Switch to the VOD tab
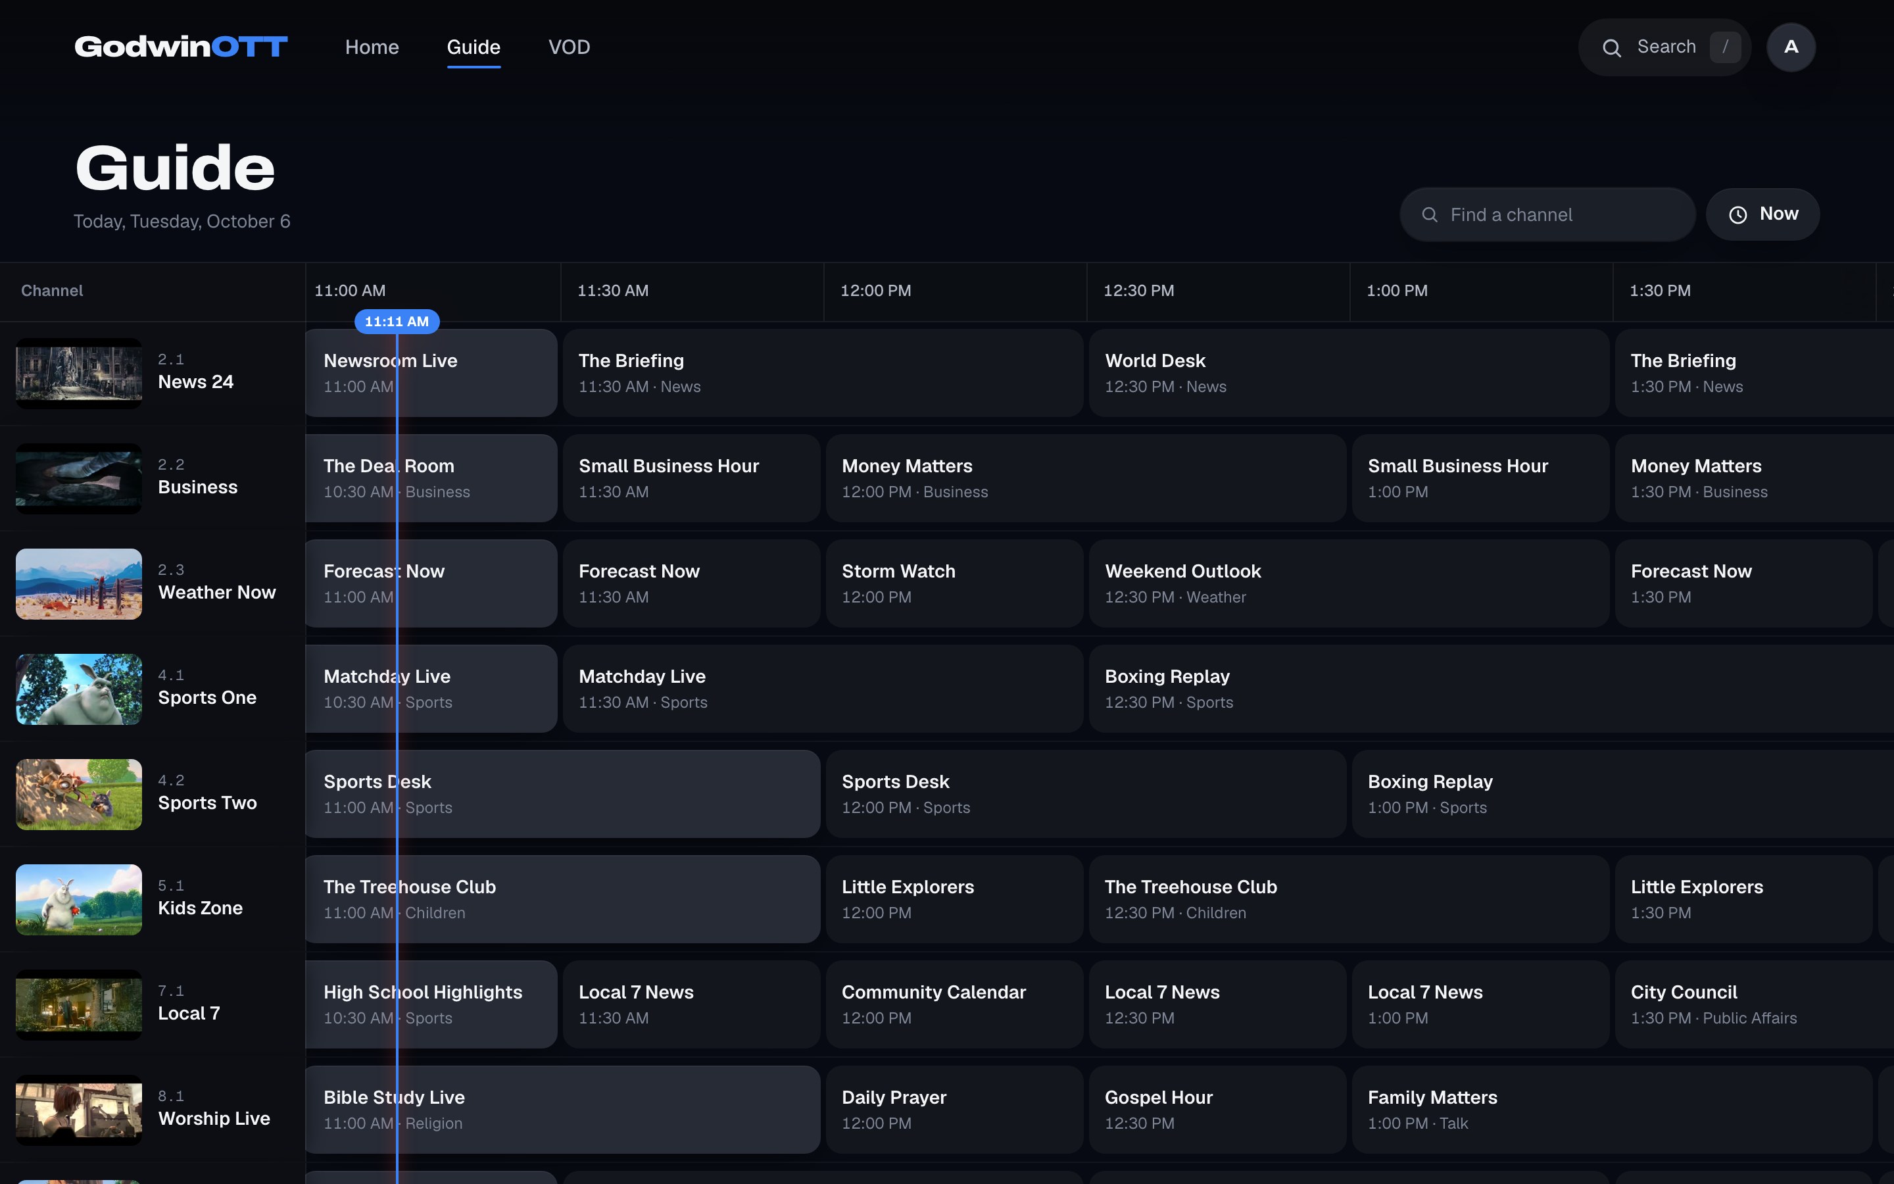Viewport: 1894px width, 1184px height. point(569,47)
